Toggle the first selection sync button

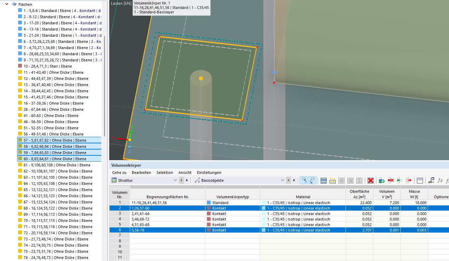303,180
